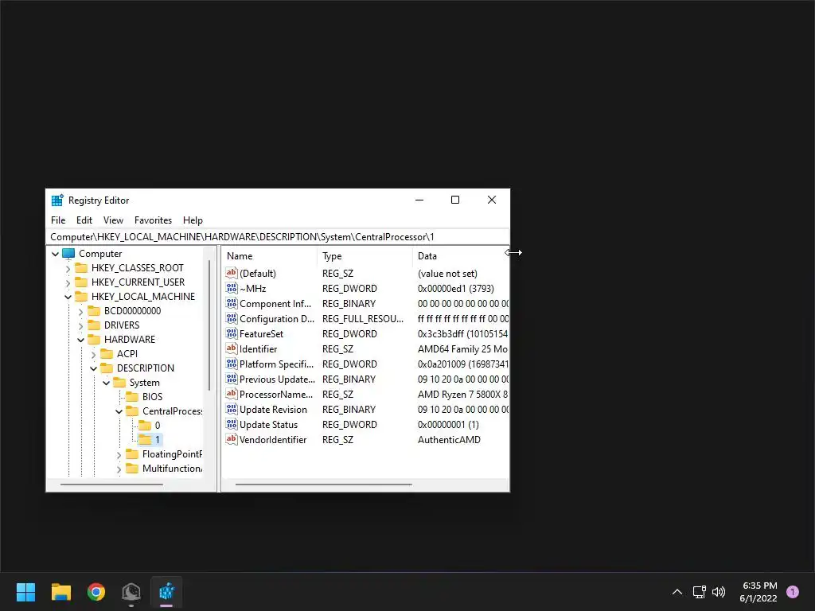Click the tree pane vertical scrollbar

click(x=209, y=325)
